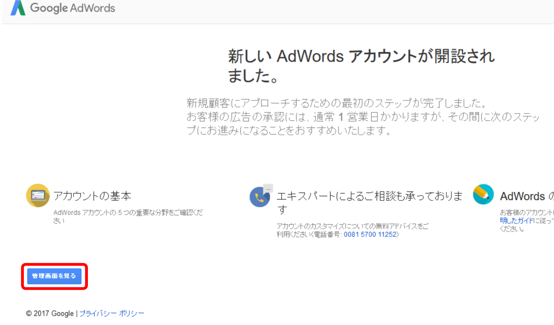Click paragraph starting 新規顧客にアプローチする
The height and width of the screenshot is (325, 554).
[x=363, y=116]
